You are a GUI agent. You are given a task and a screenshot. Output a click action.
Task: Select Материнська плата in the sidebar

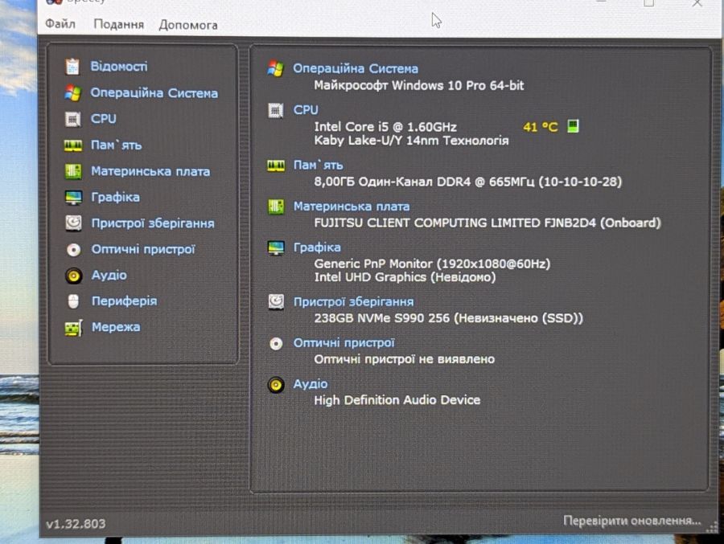pyautogui.click(x=150, y=171)
